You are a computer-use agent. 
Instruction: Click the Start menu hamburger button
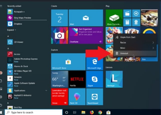pyautogui.click(x=1, y=6)
